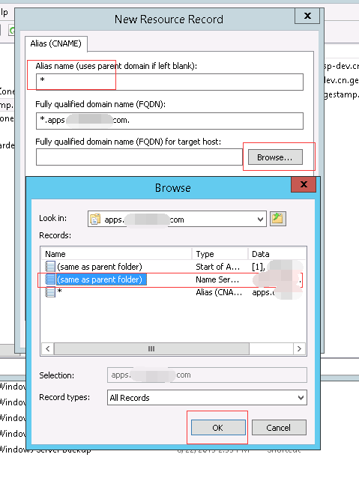
Task: Click the target host FQDN input field
Action: tap(139, 157)
